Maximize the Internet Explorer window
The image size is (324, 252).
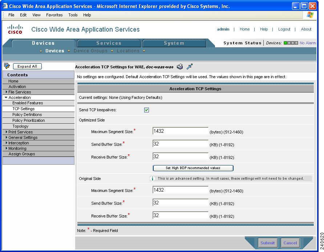(304, 6)
